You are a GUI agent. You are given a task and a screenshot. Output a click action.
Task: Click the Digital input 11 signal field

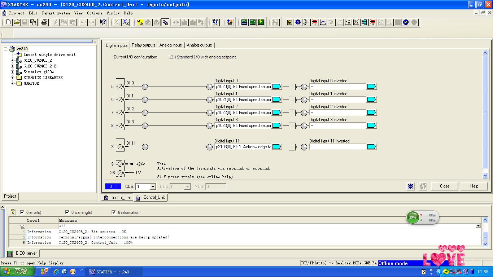243,147
